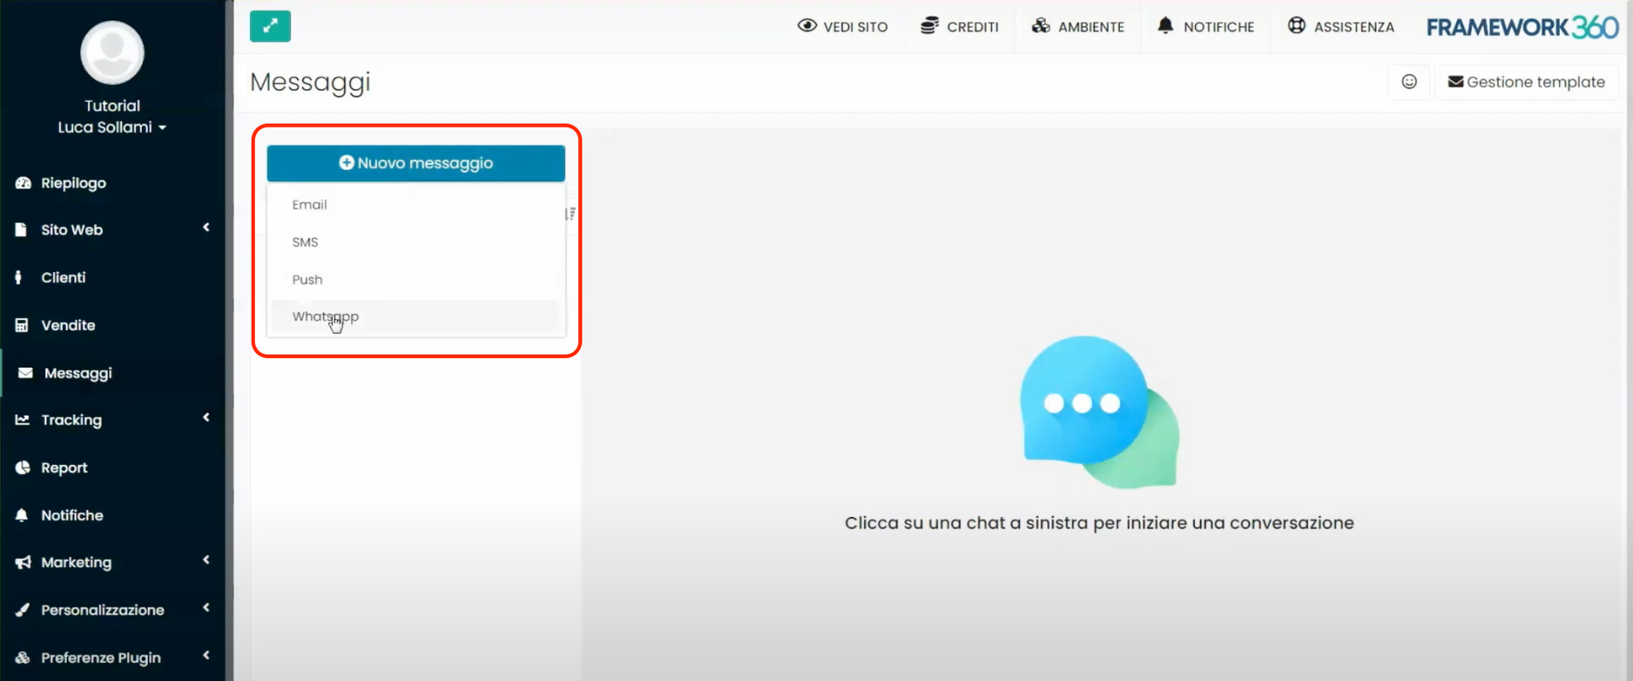This screenshot has width=1633, height=681.
Task: Click VEDI SITO eye icon
Action: click(806, 26)
